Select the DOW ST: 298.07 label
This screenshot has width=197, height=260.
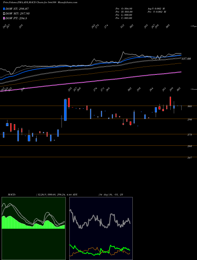pyautogui.click(x=17, y=9)
